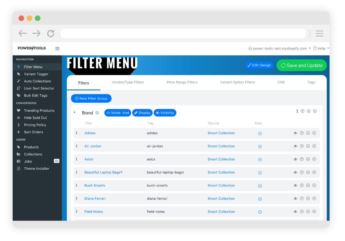Move Field Notes filter down
Viewport: 345px width, 241px height.
tap(308, 212)
